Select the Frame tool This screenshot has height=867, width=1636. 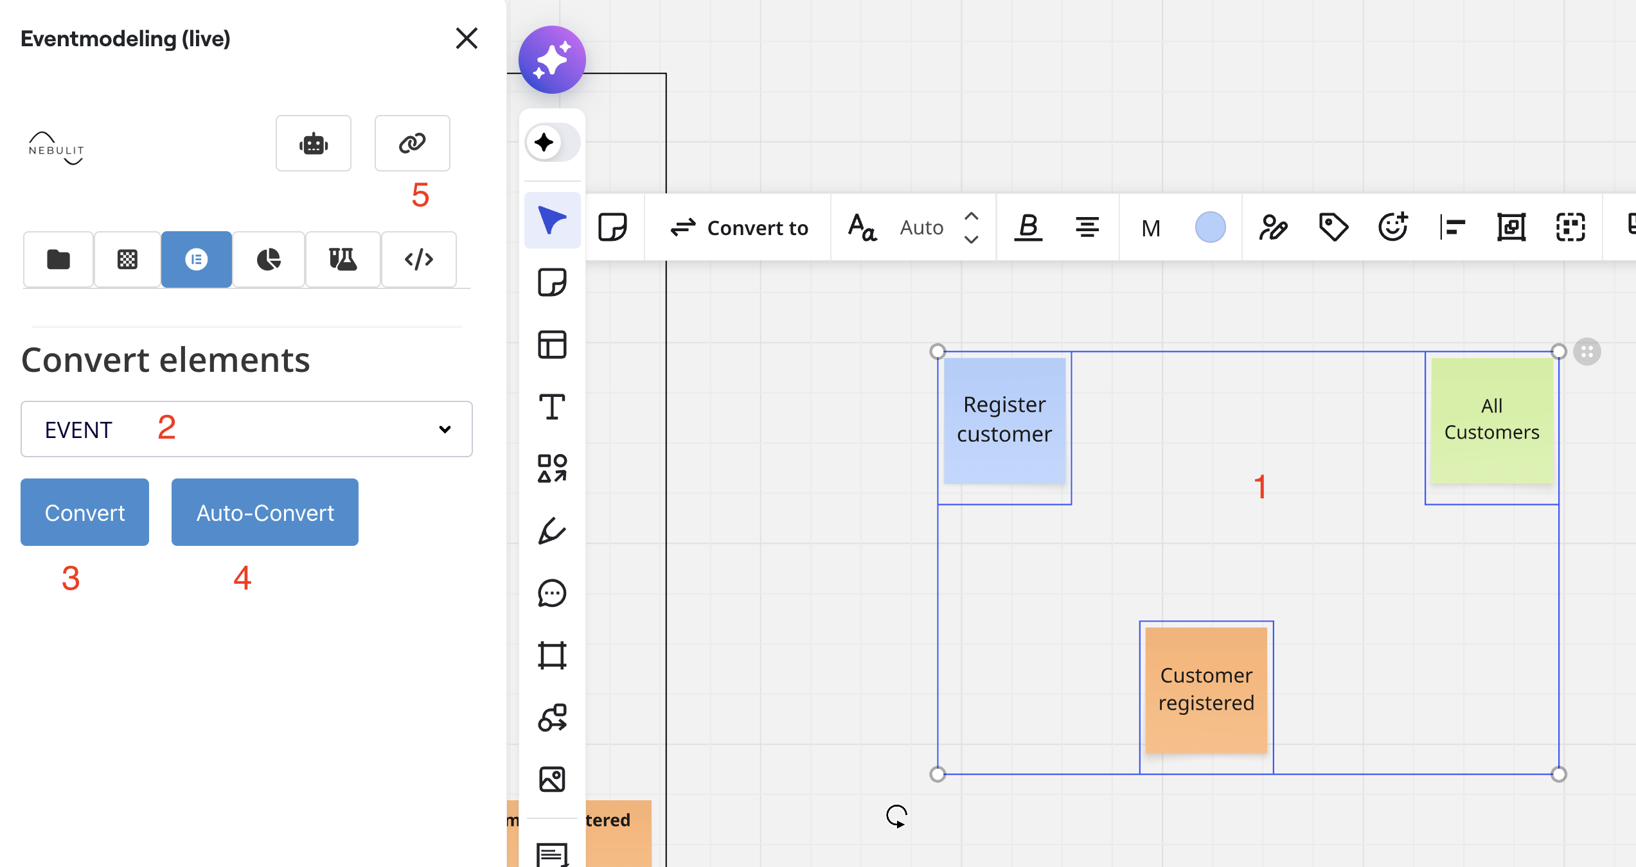point(552,656)
